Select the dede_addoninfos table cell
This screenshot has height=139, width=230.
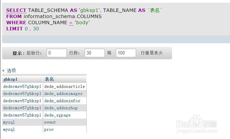pos(62,101)
